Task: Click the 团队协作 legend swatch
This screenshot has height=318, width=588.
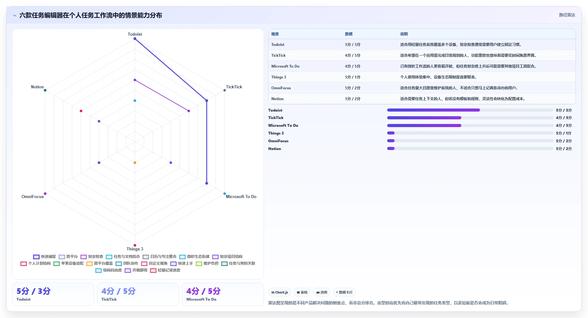Action: [119, 263]
